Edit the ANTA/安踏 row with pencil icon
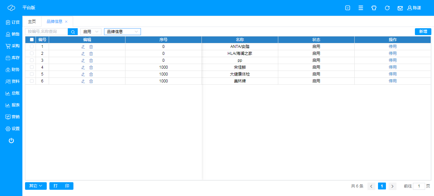Image resolution: width=434 pixels, height=196 pixels. (x=83, y=47)
